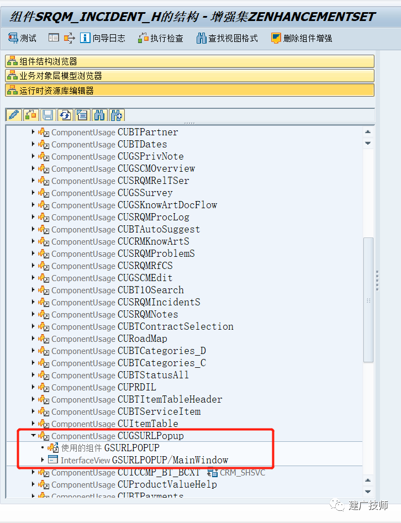Collapse ComponentUsage CUGSURLPopup node
This screenshot has height=523, width=401.
pos(33,436)
